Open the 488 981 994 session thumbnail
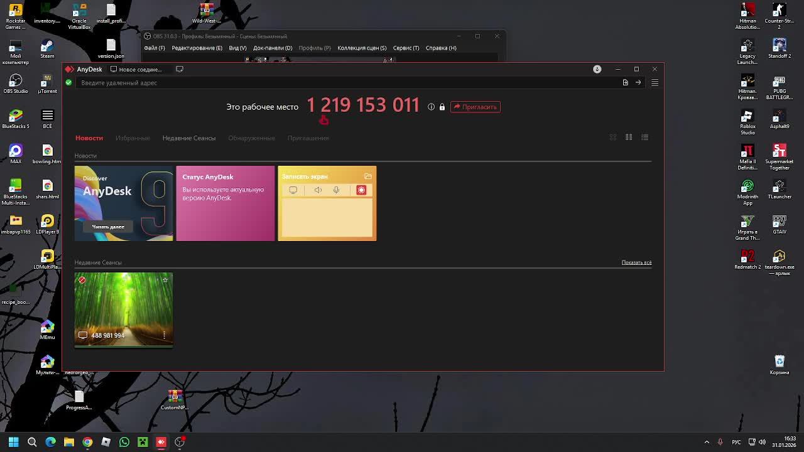The width and height of the screenshot is (804, 452). 124,309
